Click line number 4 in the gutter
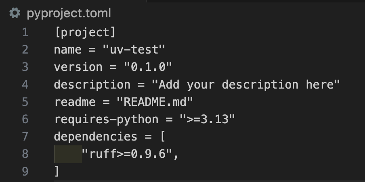This screenshot has width=365, height=182. pos(25,84)
